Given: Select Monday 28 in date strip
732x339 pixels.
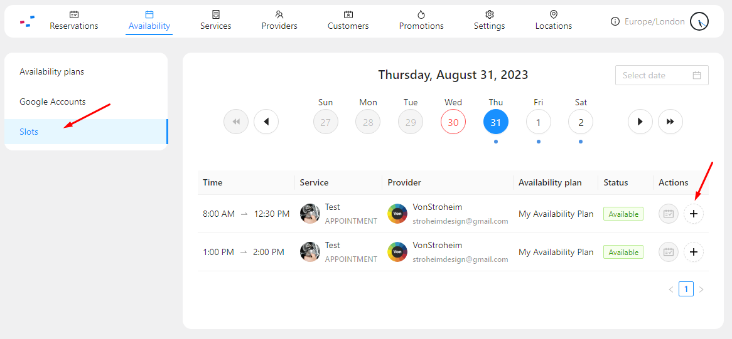Looking at the screenshot, I should pos(368,122).
